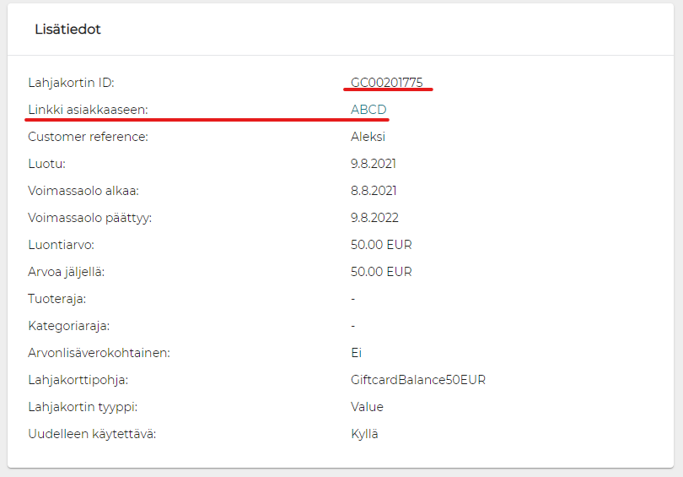This screenshot has width=683, height=477.
Task: Click the Uudelleen käytettävä value Kyllä
Action: 364,434
